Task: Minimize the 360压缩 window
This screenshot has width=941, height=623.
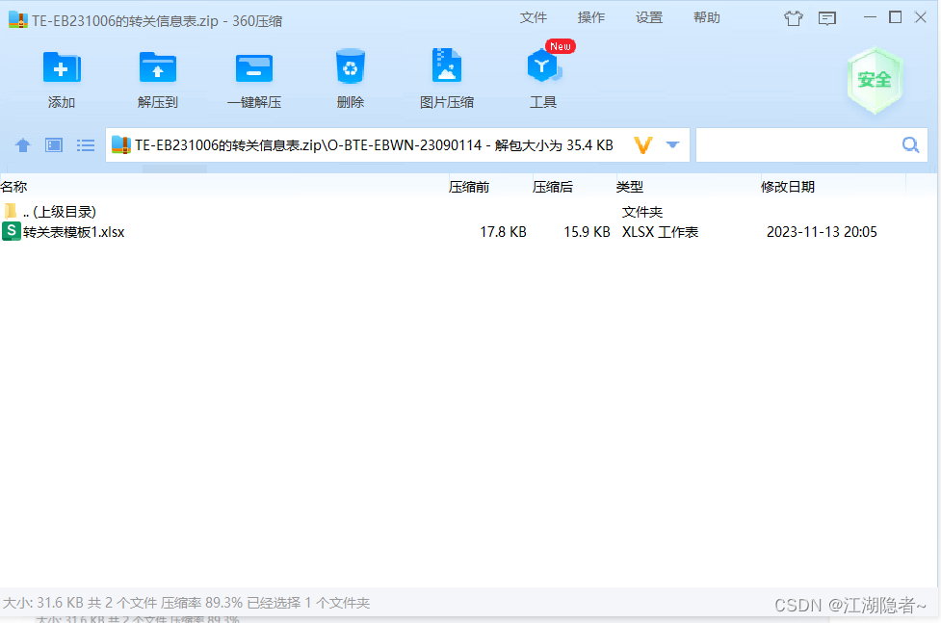Action: pos(870,17)
